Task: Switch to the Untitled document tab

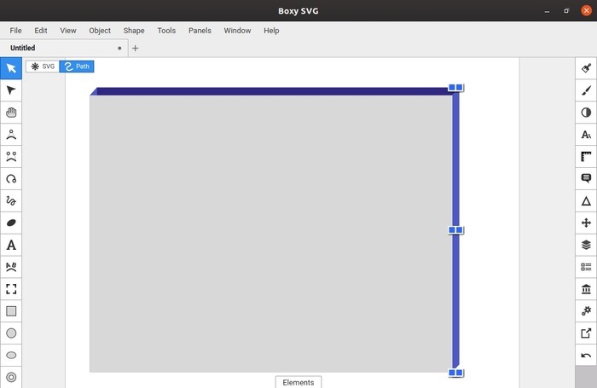Action: 64,48
